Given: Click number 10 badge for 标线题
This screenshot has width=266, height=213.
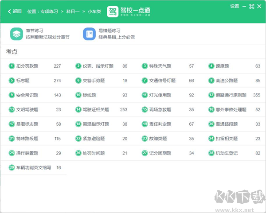Looking at the screenshot, I should (78, 95).
